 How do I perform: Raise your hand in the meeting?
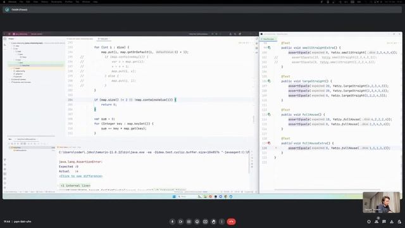point(214,222)
